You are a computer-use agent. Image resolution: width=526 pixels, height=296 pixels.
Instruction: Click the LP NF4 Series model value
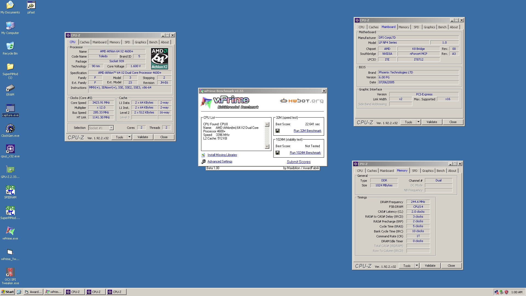404,42
